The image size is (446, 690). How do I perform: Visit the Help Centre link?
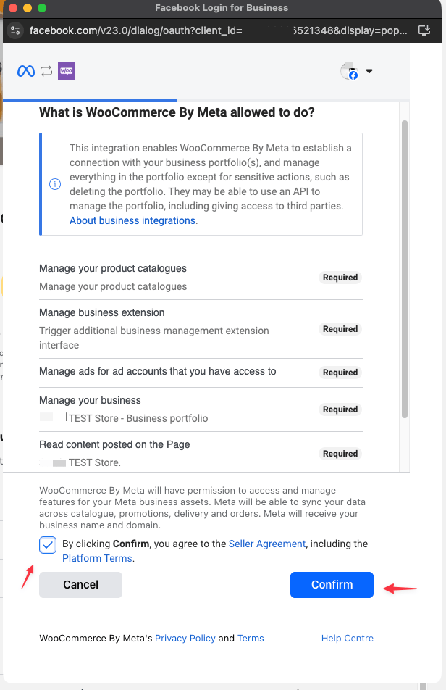click(348, 639)
